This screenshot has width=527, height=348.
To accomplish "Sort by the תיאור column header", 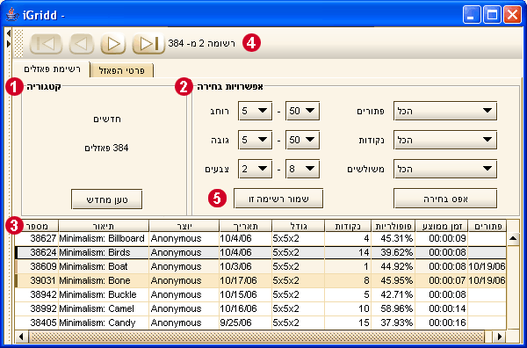I will (x=104, y=226).
